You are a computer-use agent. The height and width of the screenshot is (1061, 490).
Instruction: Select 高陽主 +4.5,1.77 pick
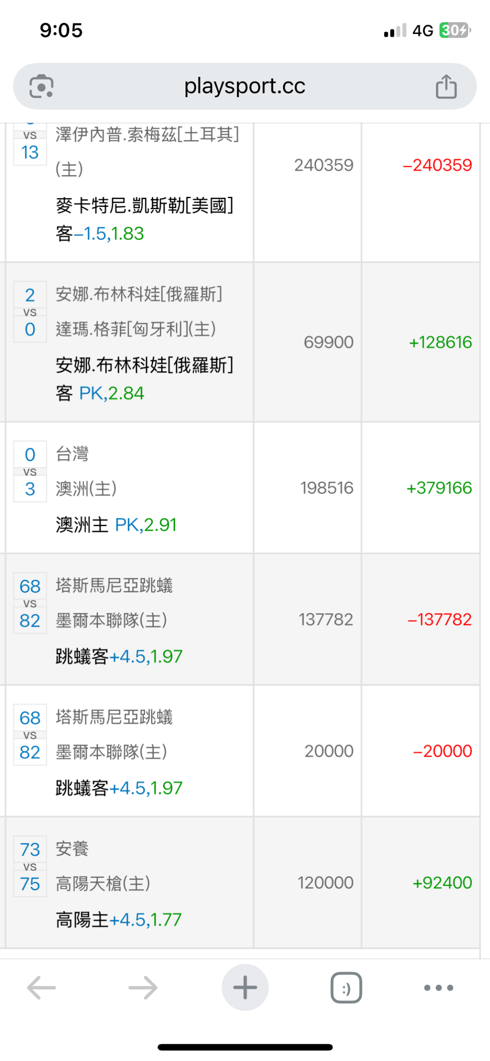pos(118,919)
